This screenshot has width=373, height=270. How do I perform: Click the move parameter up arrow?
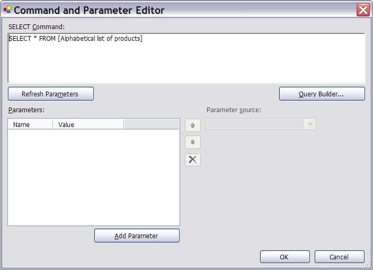[x=193, y=125]
